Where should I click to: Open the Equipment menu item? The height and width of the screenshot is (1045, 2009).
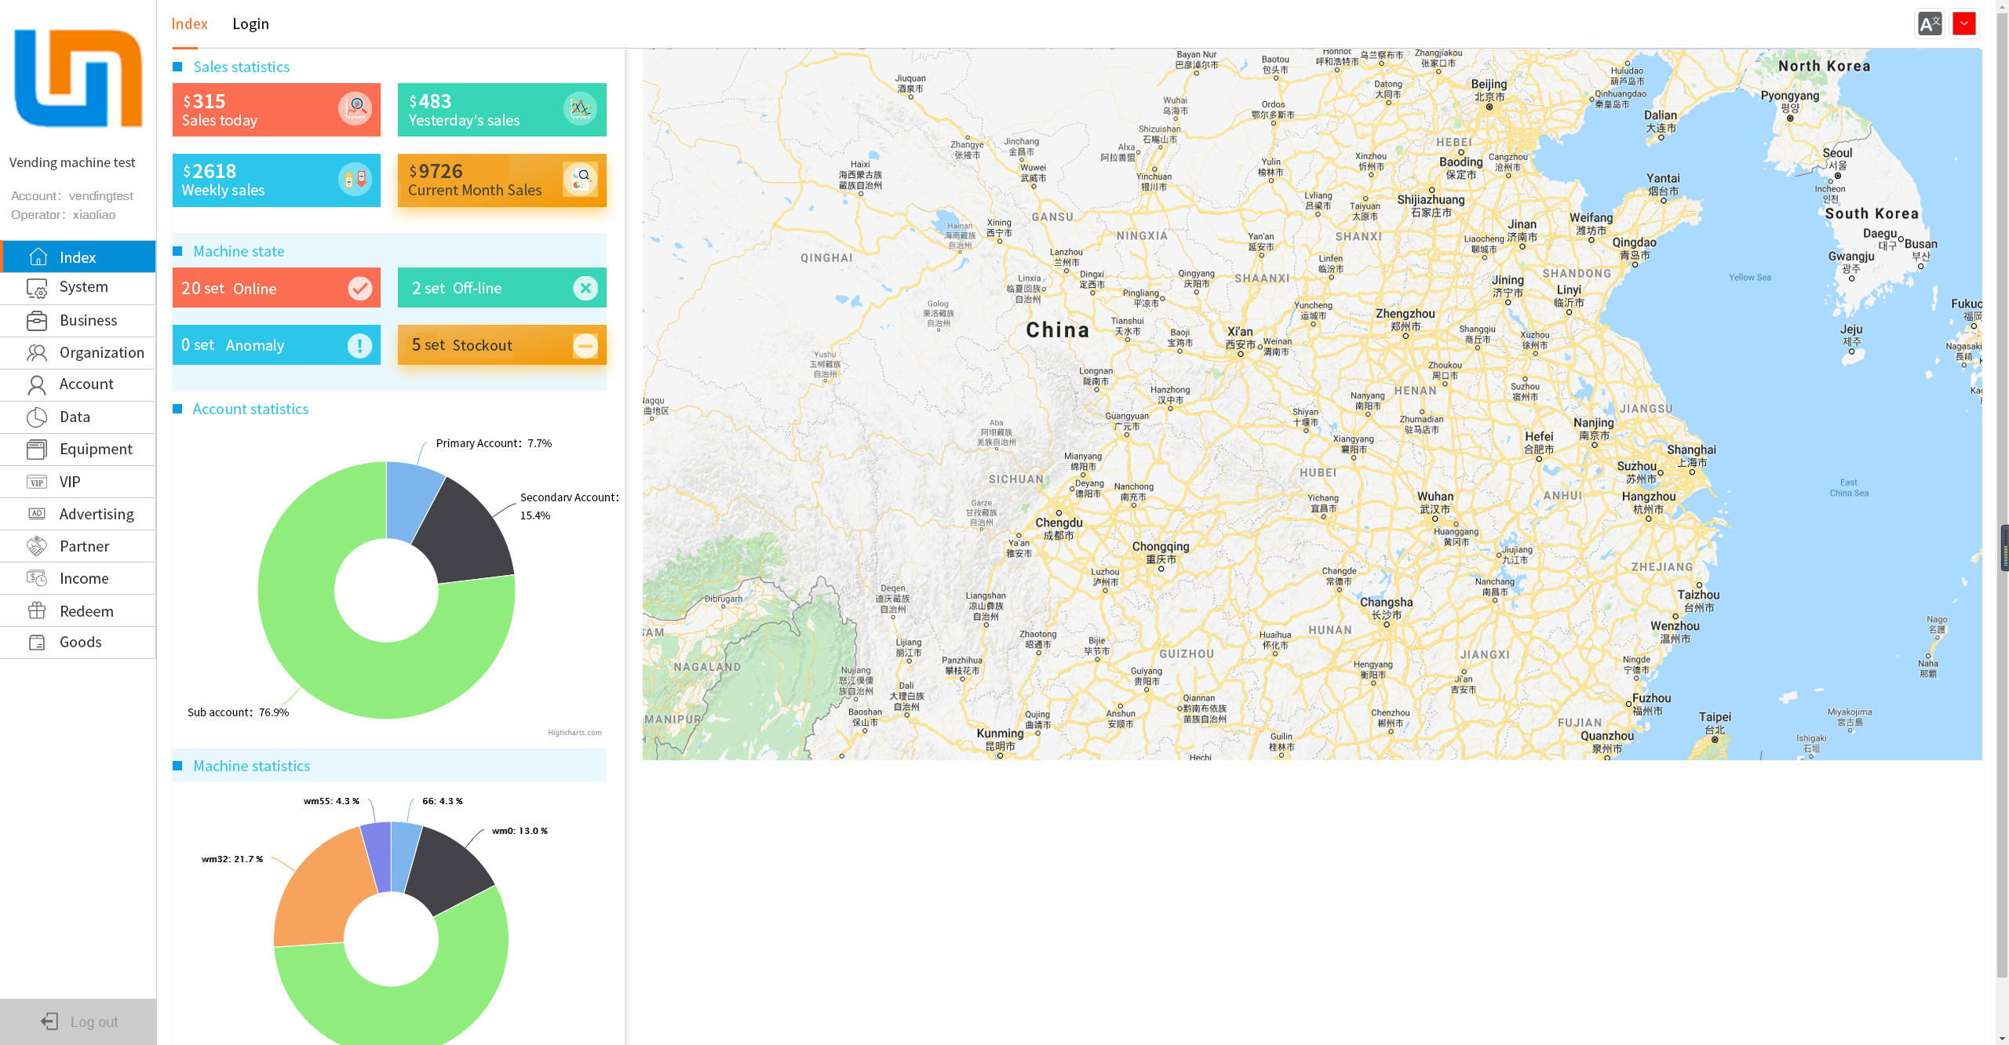pos(78,450)
